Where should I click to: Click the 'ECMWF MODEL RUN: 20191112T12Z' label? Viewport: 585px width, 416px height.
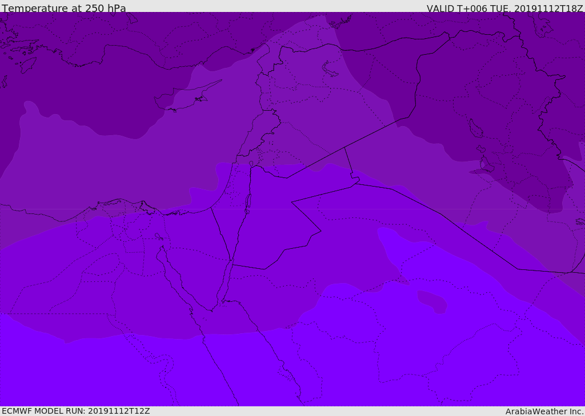(x=76, y=411)
